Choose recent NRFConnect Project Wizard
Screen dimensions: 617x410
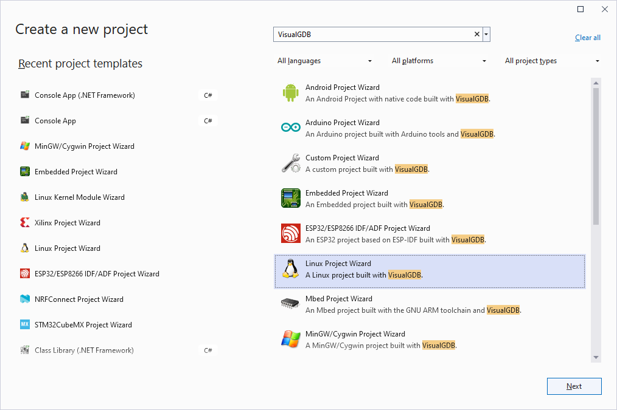click(118, 299)
